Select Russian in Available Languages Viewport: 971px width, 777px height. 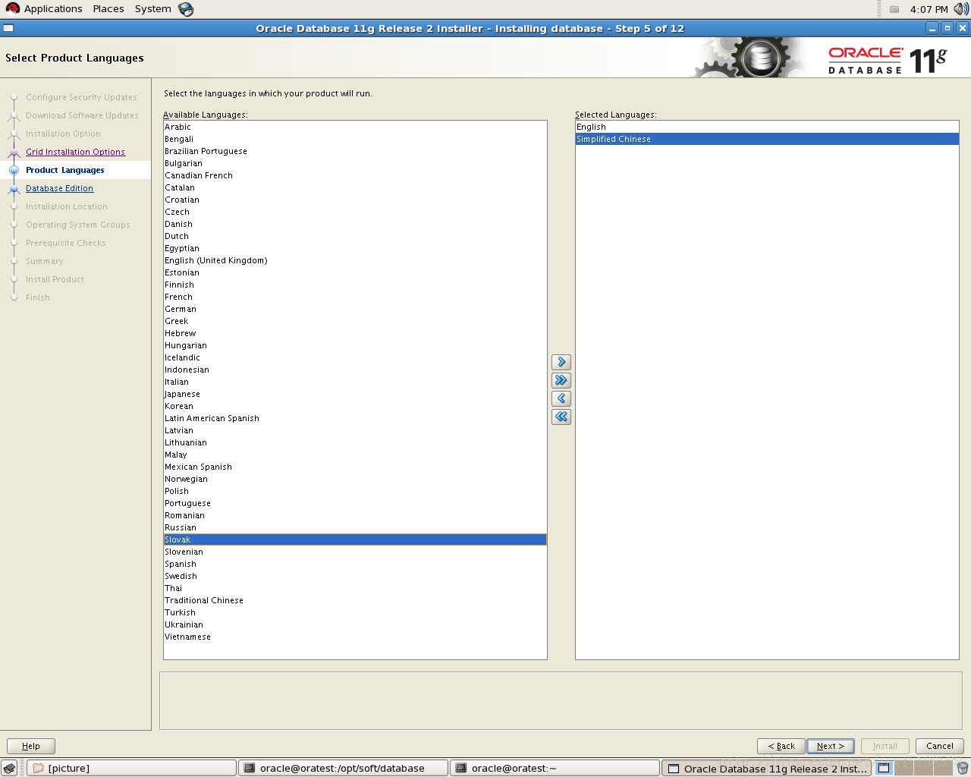pyautogui.click(x=355, y=527)
